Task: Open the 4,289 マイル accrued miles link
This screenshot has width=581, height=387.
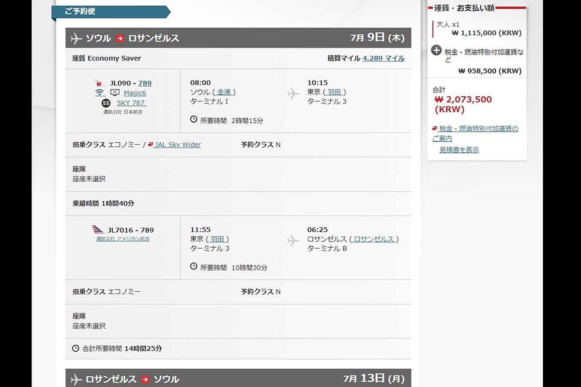Action: (383, 58)
